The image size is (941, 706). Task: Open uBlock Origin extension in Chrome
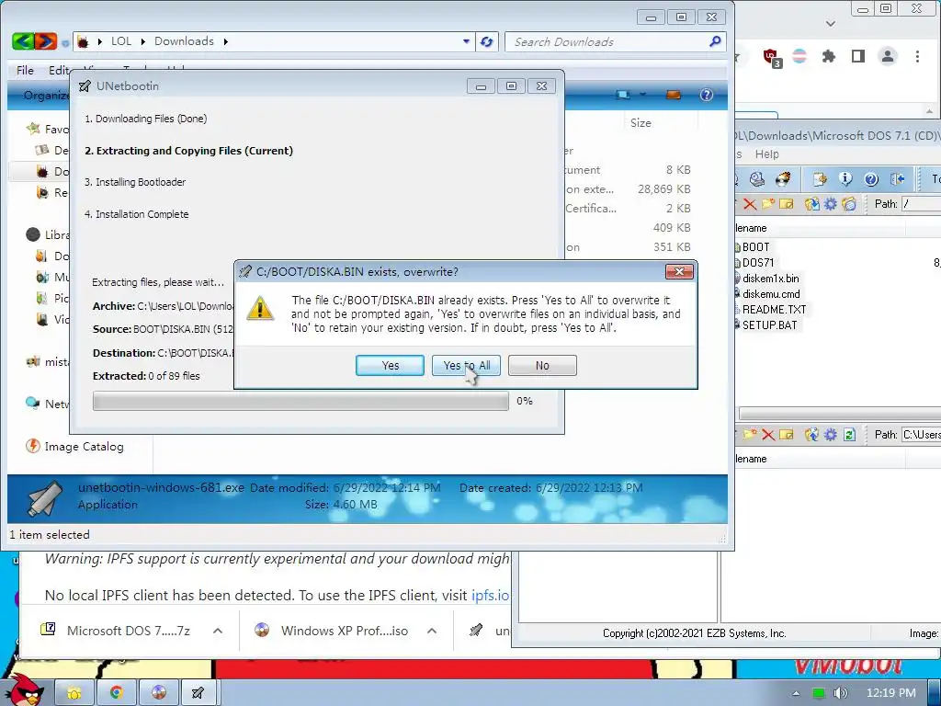[772, 57]
